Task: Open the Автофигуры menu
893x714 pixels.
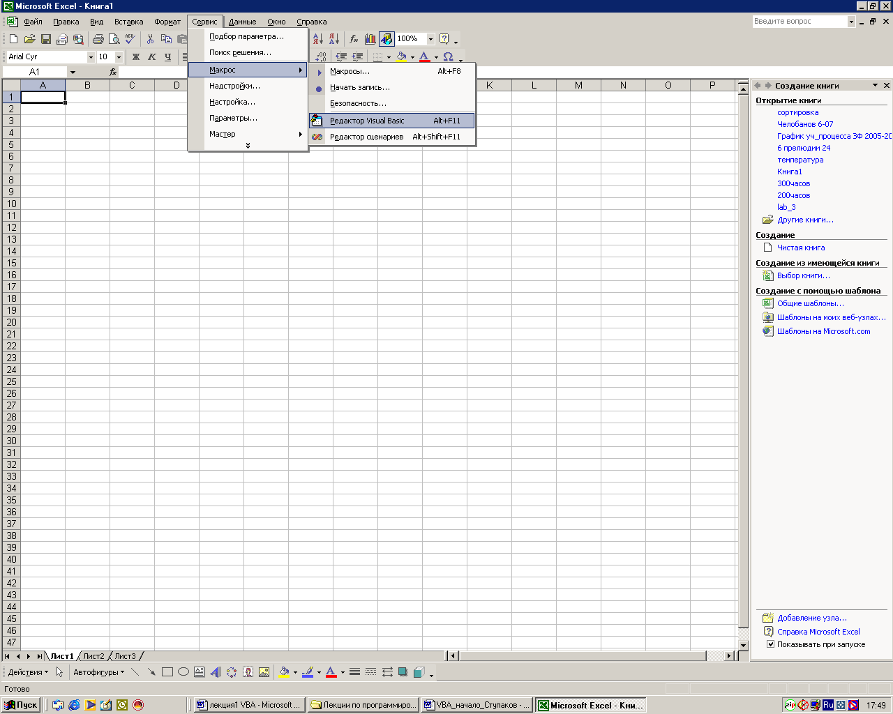Action: 98,672
